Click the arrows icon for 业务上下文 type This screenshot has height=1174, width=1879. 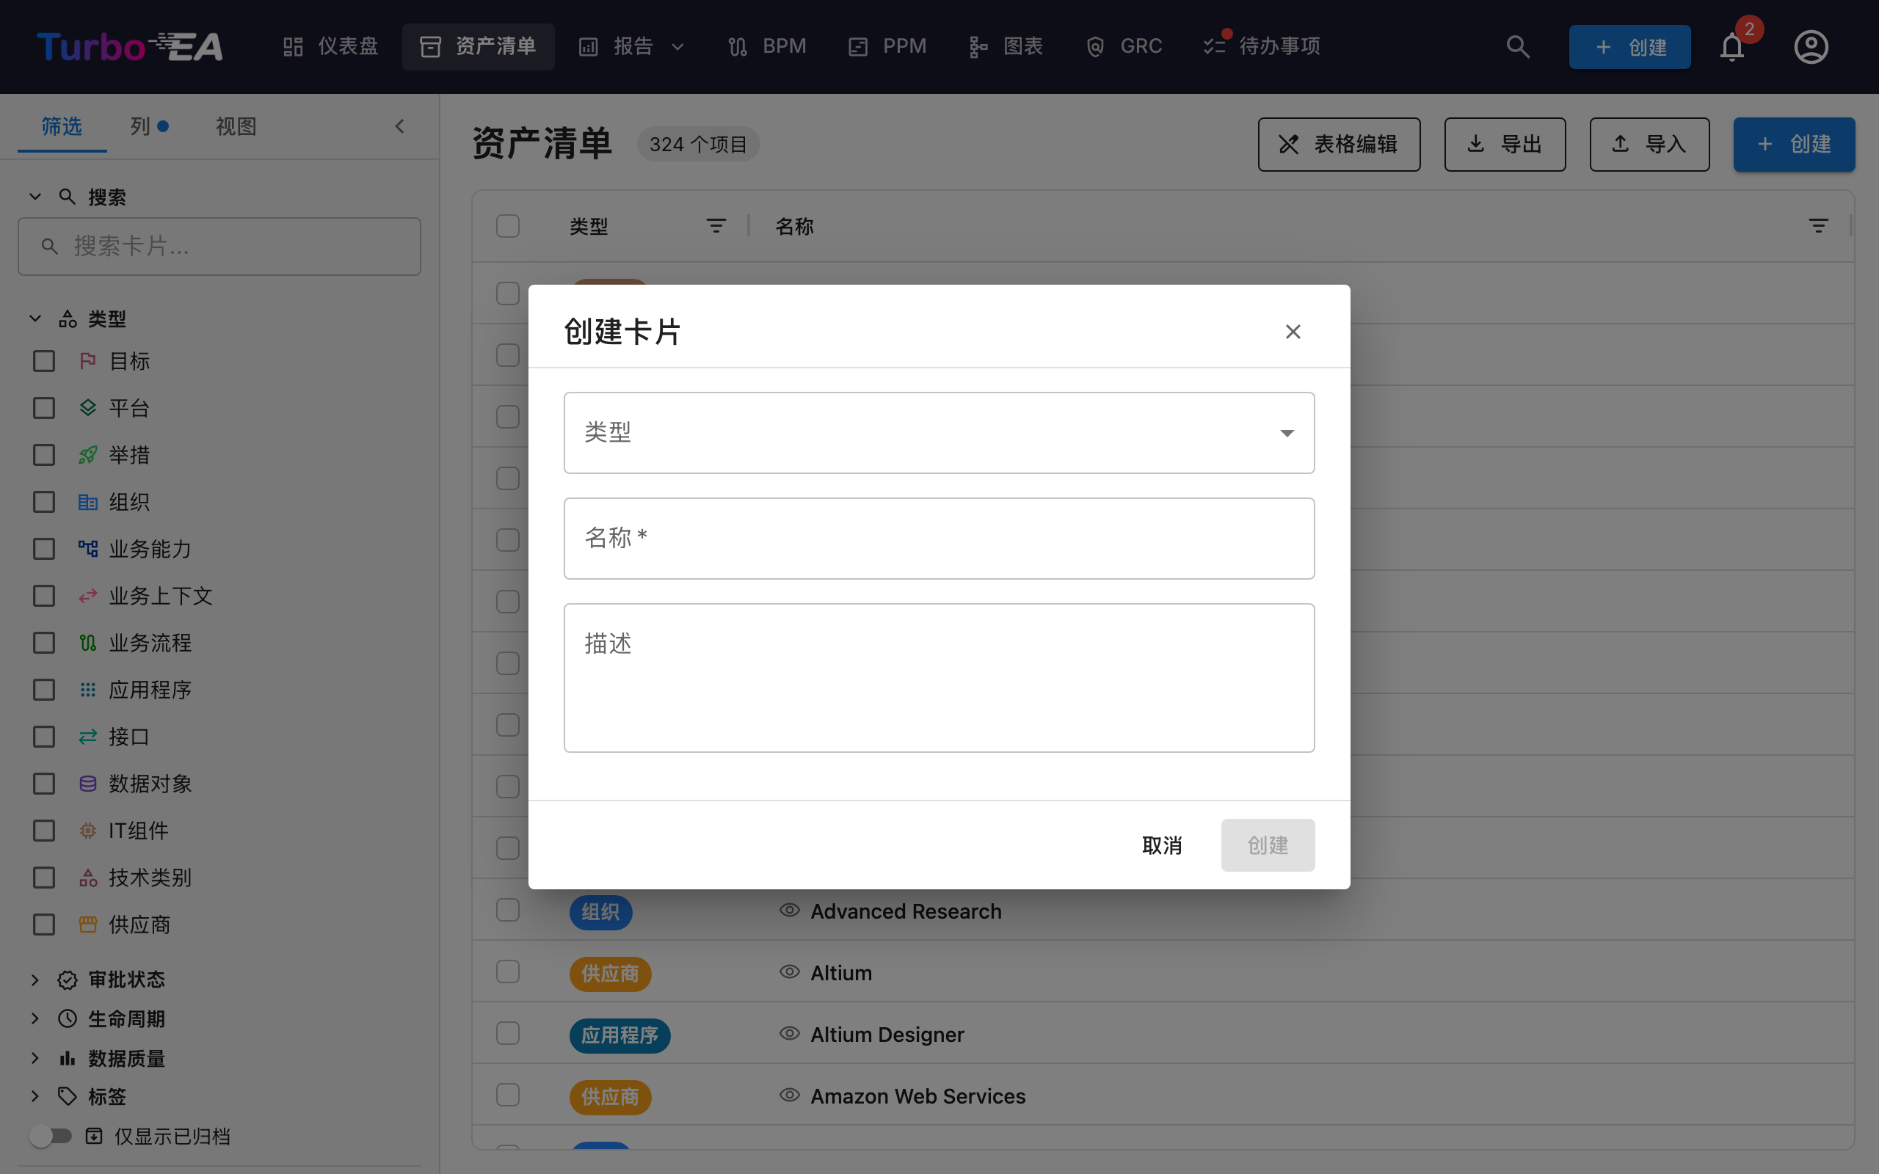click(88, 596)
